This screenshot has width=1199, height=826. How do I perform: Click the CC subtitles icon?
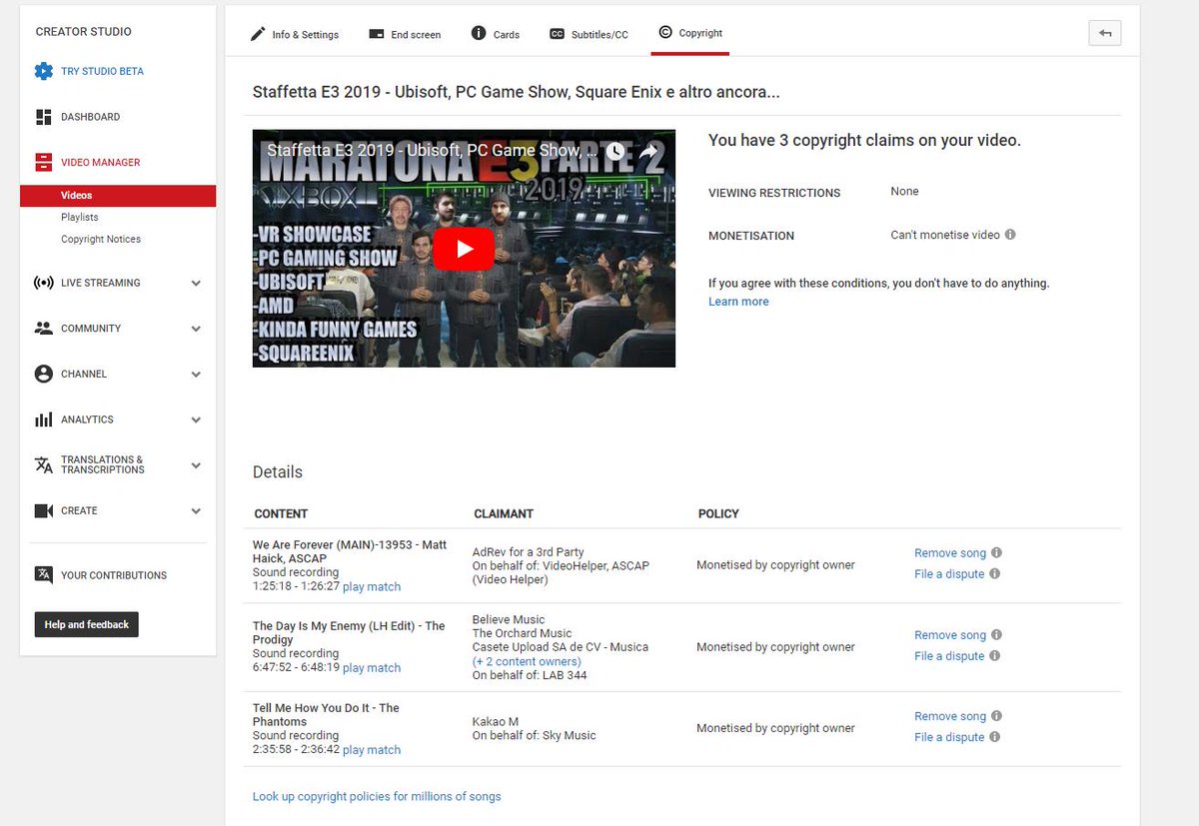tap(557, 34)
